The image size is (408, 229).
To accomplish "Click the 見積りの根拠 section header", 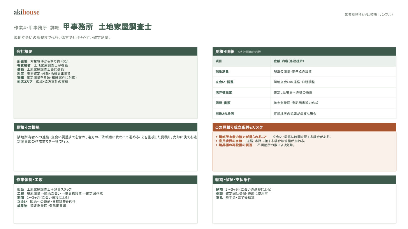I will [105, 127].
